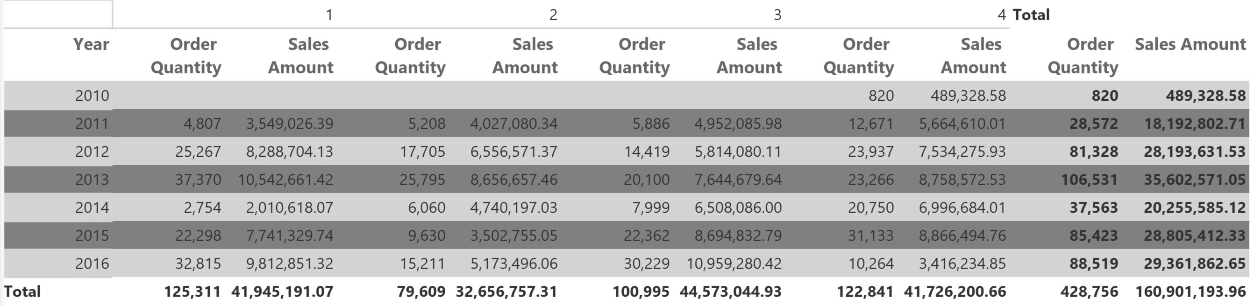Select the 2013 year row header
This screenshot has width=1254, height=306.
coord(92,180)
